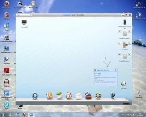146x117 pixels.
Task: Select the GT-i7500 connected phone icon
Action: [124, 45]
